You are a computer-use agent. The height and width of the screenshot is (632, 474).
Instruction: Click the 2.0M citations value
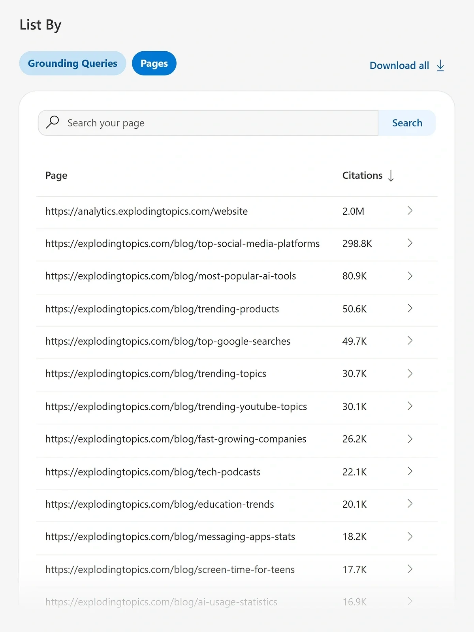353,212
